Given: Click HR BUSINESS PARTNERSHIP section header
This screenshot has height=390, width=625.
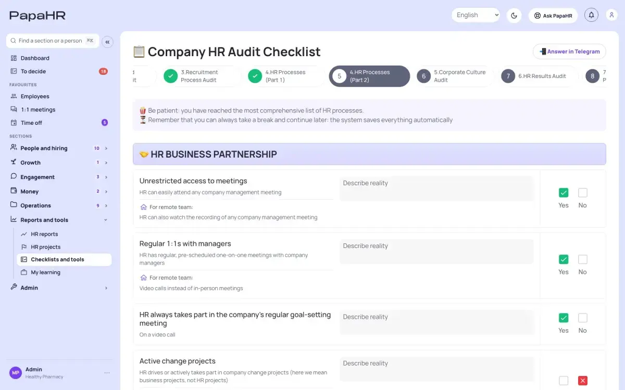Looking at the screenshot, I should click(x=369, y=154).
